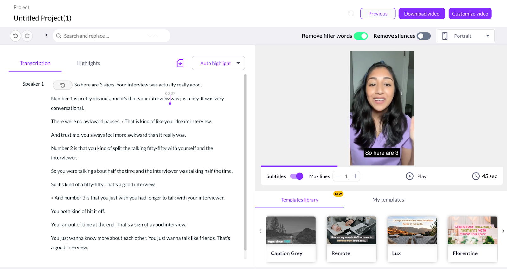Click the small play triangle beside search
Screen dimensions: 507x269
(x=46, y=35)
